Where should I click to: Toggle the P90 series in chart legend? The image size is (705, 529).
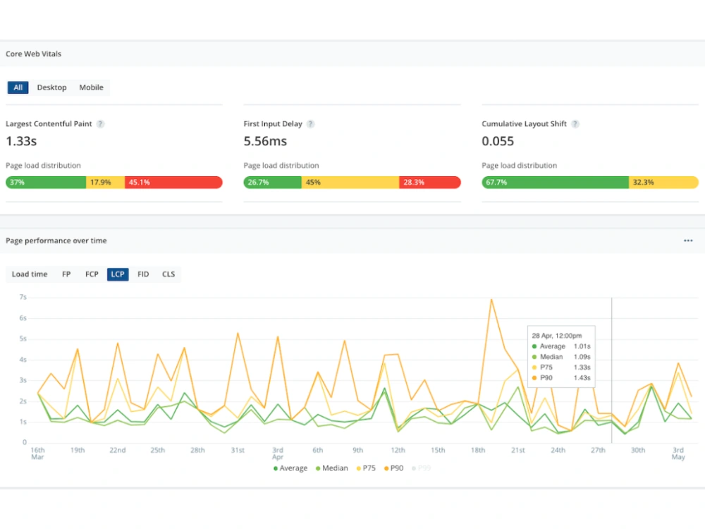coord(393,468)
